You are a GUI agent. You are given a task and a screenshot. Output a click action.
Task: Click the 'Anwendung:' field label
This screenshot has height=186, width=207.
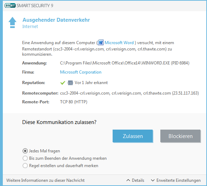point(34,63)
